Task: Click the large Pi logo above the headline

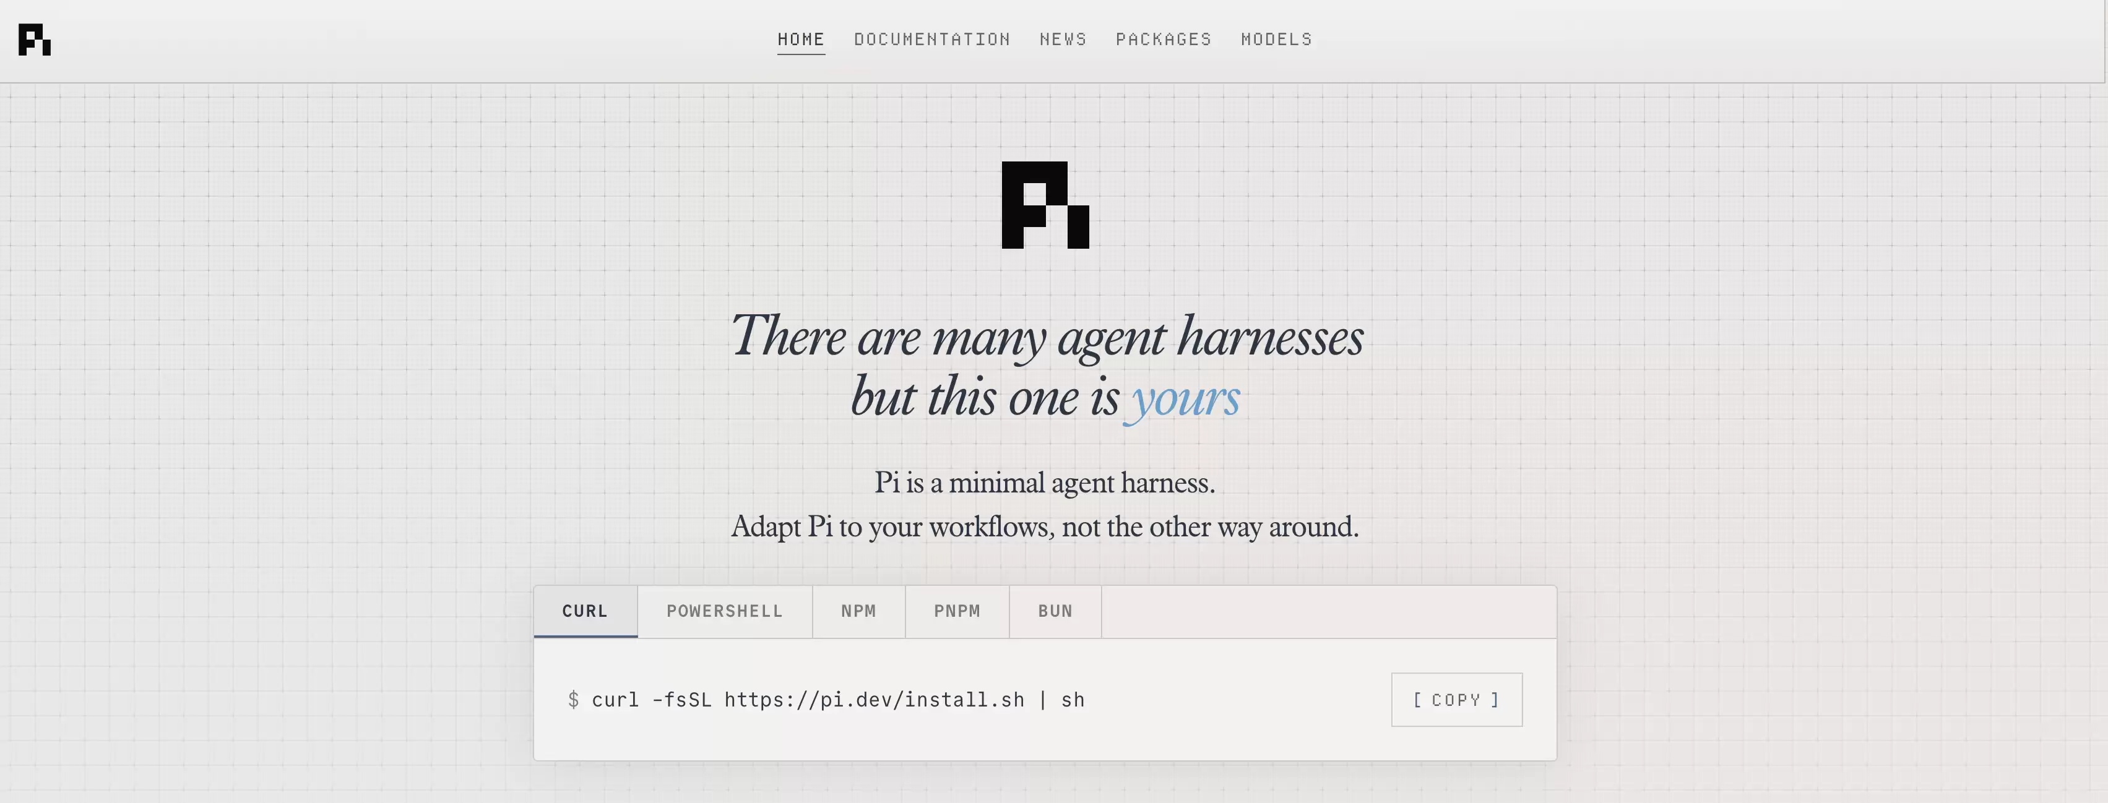Action: (x=1045, y=205)
